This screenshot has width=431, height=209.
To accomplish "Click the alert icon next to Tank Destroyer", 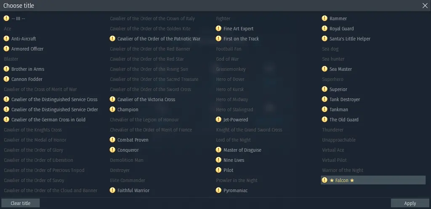I will point(325,99).
